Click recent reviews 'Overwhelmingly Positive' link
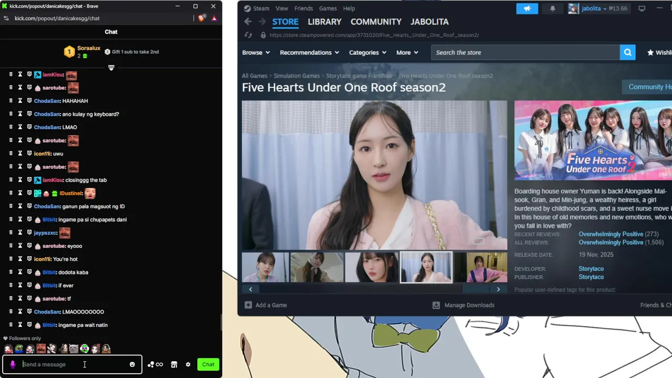 pyautogui.click(x=611, y=234)
